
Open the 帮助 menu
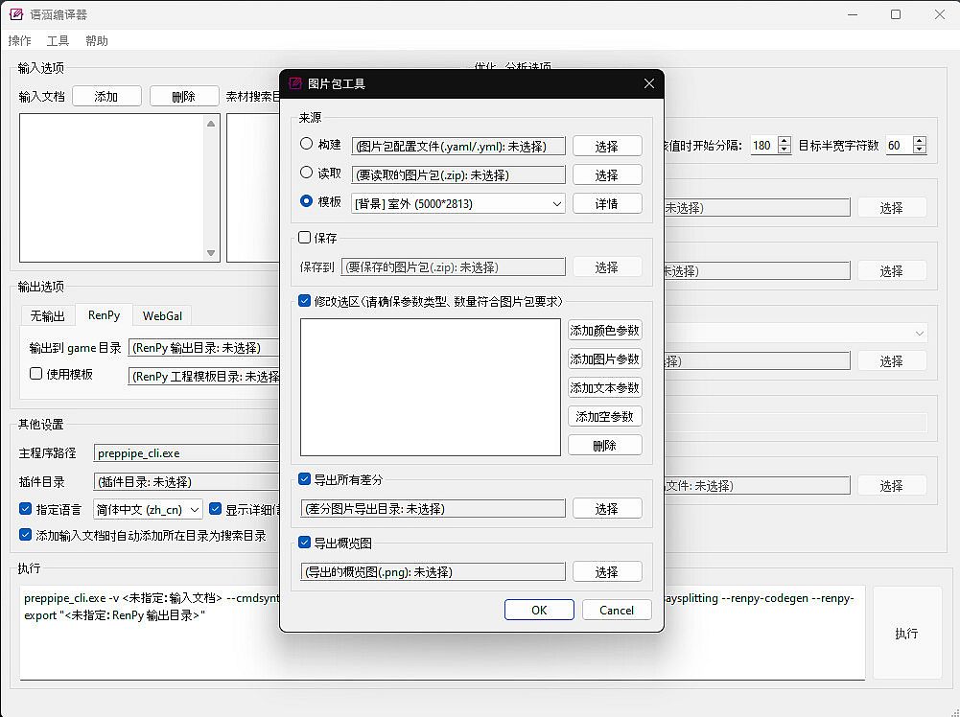[97, 41]
